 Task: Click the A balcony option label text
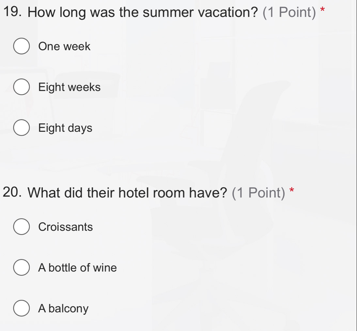click(63, 308)
